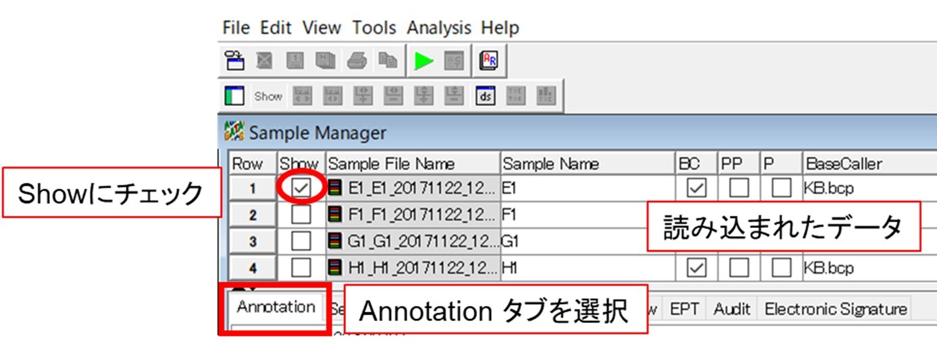Click the Sample Name cell G1
This screenshot has width=937, height=344.
[574, 241]
